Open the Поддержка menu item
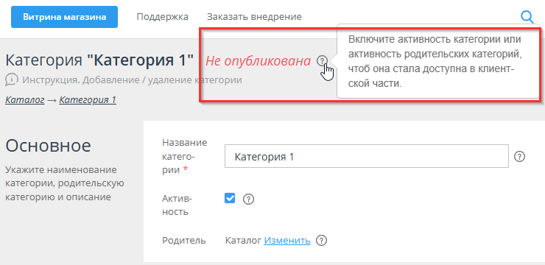The width and height of the screenshot is (545, 265). point(162,17)
